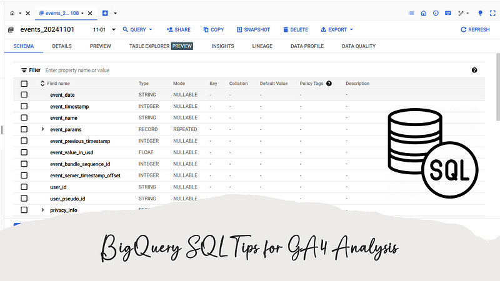Click the FLOAT type cell
Image resolution: width=500 pixels, height=281 pixels.
click(x=146, y=152)
